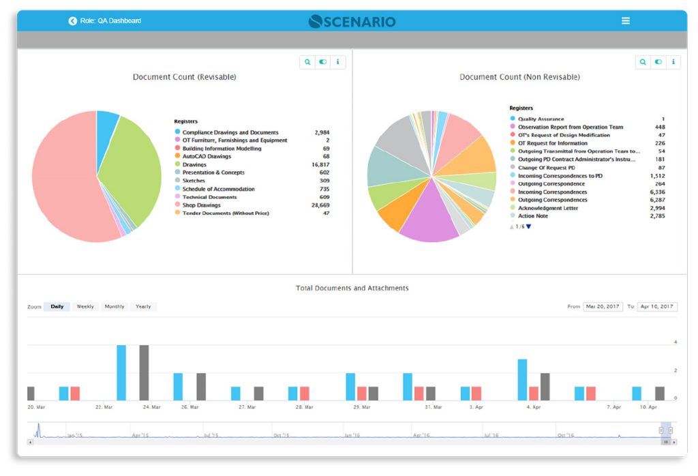Click the up arrow beside 1/6 pagination
698x476 pixels.
[x=512, y=226]
